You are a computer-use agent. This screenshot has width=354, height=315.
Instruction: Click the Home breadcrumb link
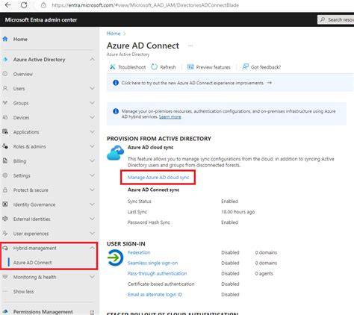tap(114, 34)
